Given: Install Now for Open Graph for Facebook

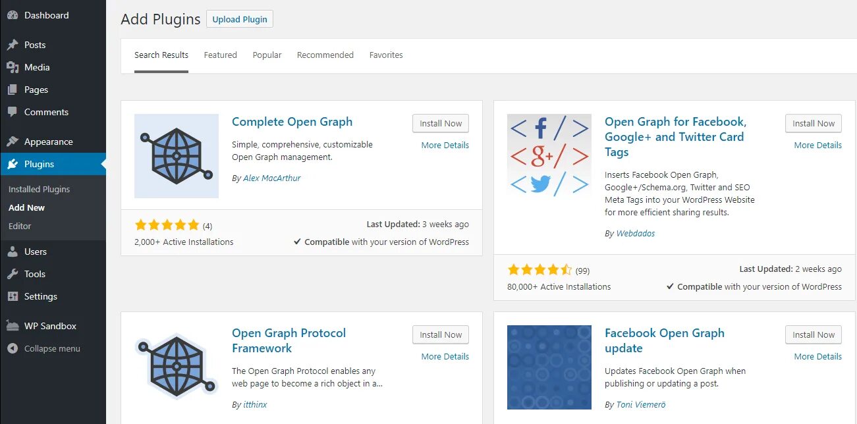Looking at the screenshot, I should 814,123.
